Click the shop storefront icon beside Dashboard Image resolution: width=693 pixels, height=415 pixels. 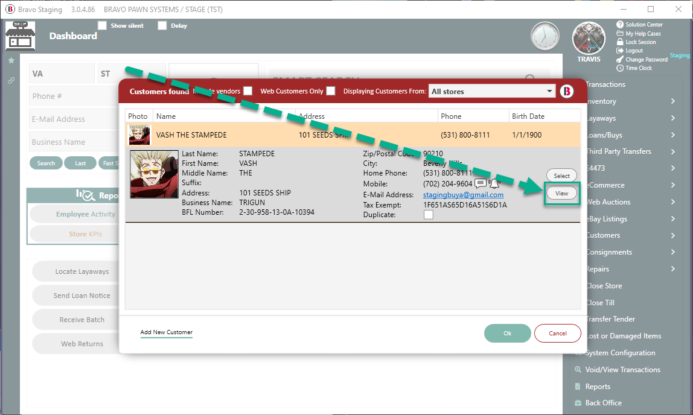coord(20,36)
